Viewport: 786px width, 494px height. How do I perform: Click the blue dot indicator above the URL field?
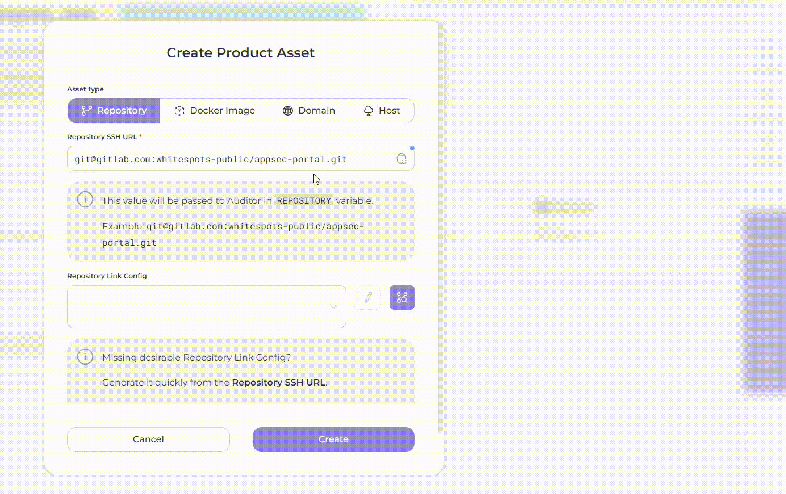pyautogui.click(x=412, y=148)
